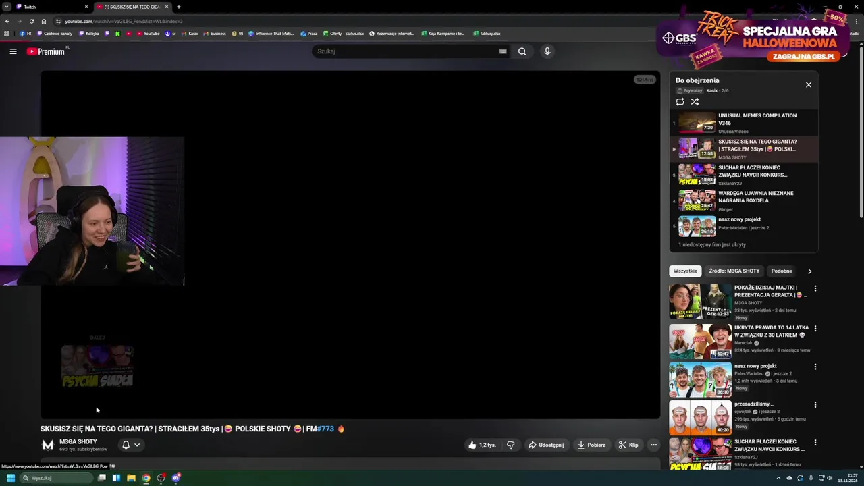Go back in browser history
This screenshot has width=864, height=486.
click(7, 21)
